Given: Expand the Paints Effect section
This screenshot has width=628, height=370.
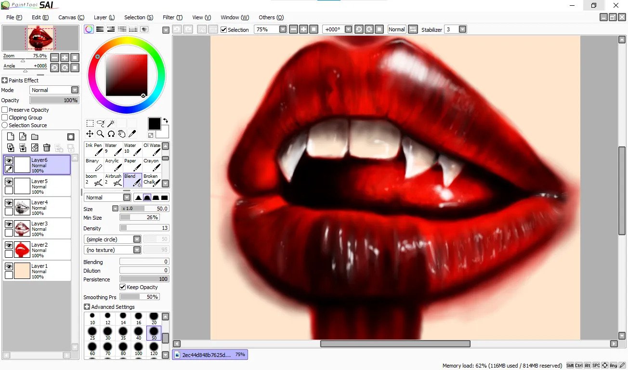Looking at the screenshot, I should click(5, 80).
